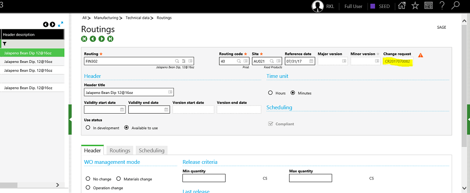The image size is (470, 193).
Task: Open the Reference date calendar picker
Action: pyautogui.click(x=311, y=61)
